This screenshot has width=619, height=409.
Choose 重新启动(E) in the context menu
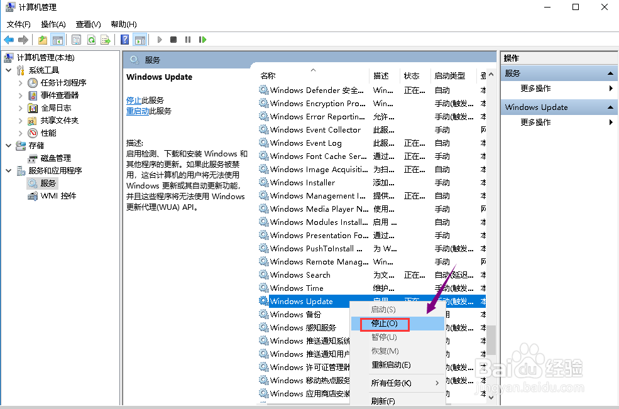(398, 365)
